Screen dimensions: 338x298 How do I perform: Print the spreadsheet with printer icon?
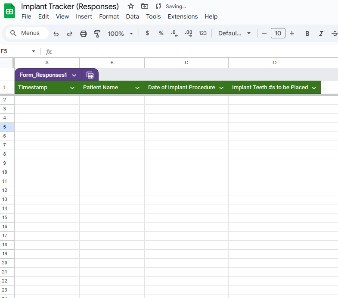pos(84,34)
